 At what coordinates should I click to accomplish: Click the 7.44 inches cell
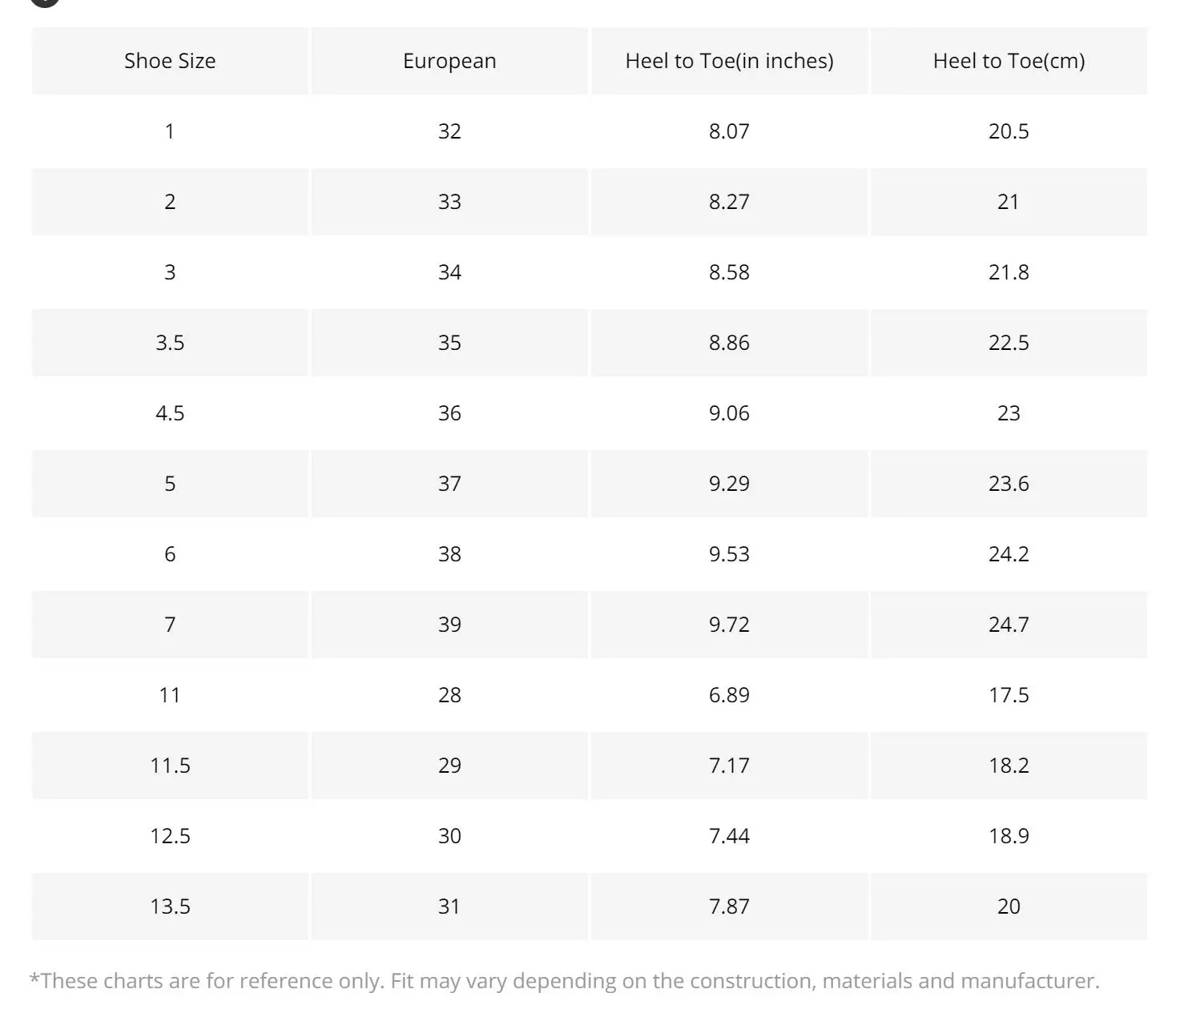(729, 836)
